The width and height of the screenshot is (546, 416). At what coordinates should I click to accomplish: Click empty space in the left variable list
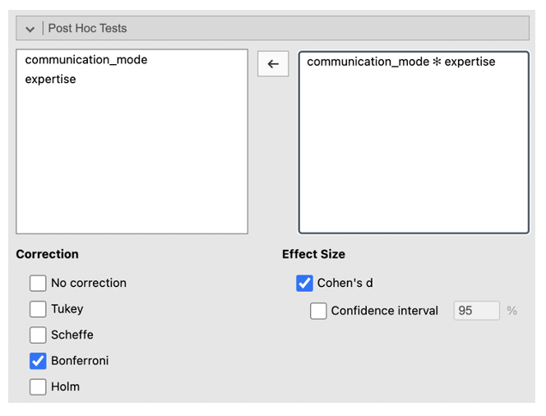tap(132, 164)
